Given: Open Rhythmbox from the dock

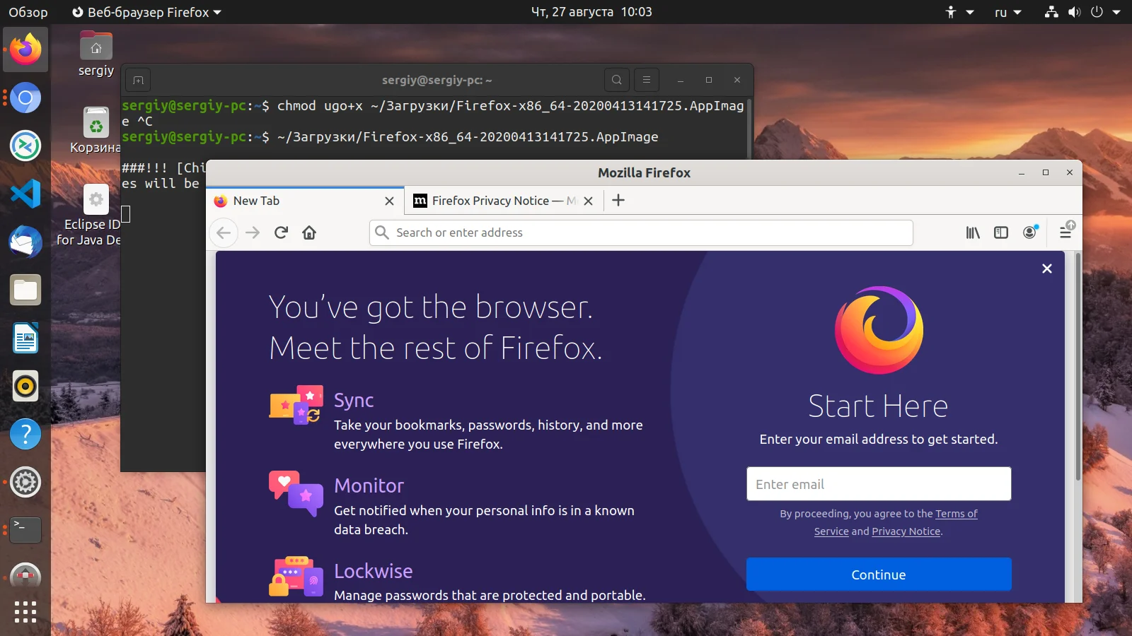Looking at the screenshot, I should point(25,386).
